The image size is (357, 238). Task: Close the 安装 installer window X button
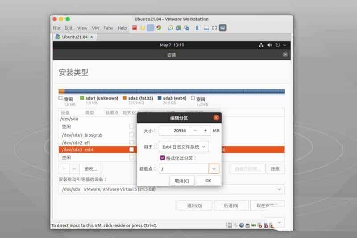click(285, 54)
